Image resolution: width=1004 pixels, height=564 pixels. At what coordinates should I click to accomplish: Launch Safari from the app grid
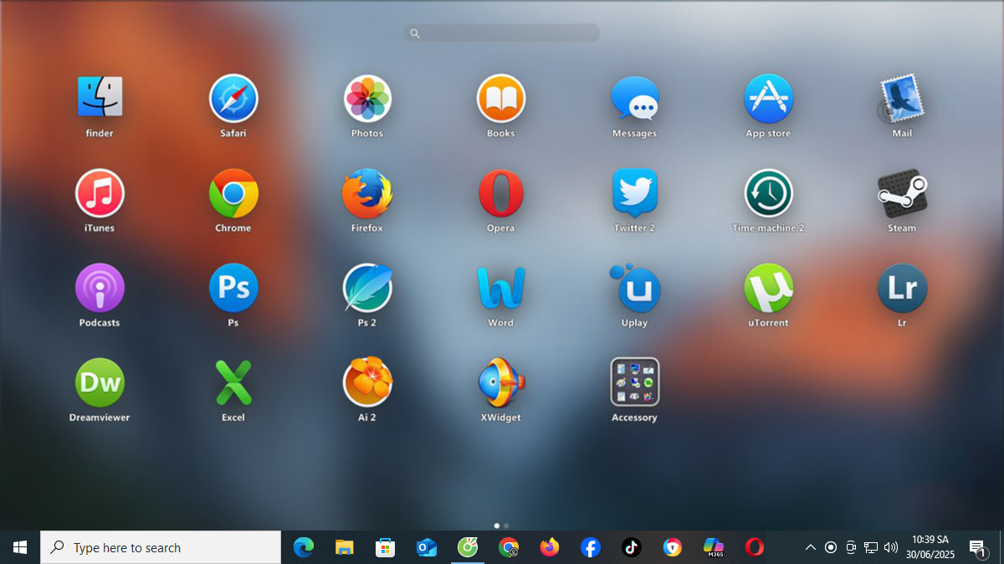pos(233,98)
